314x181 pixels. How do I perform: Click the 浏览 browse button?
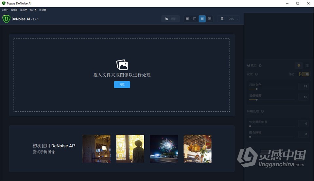122,84
